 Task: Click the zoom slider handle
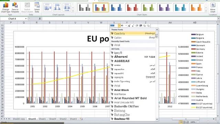tap(208, 122)
